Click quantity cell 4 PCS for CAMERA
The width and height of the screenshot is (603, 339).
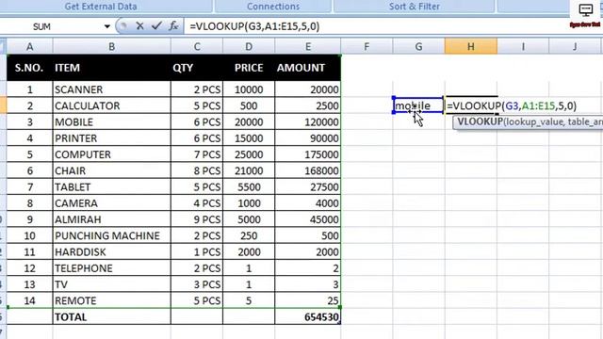[x=197, y=203]
